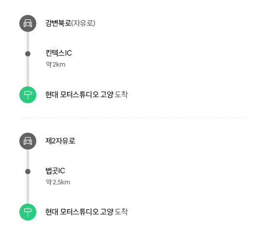
Task: Click 현대 모터스튜디오 고양 in first route
Action: (79, 95)
